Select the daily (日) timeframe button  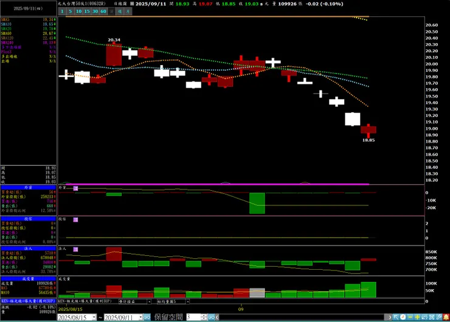tap(112, 12)
